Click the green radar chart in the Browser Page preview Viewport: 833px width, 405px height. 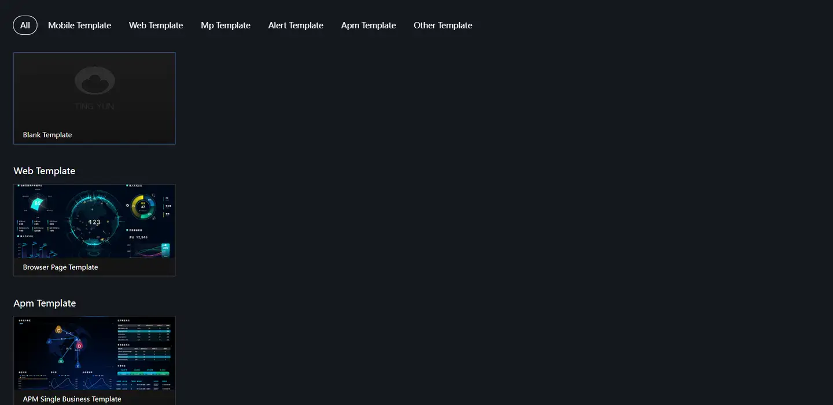[38, 204]
